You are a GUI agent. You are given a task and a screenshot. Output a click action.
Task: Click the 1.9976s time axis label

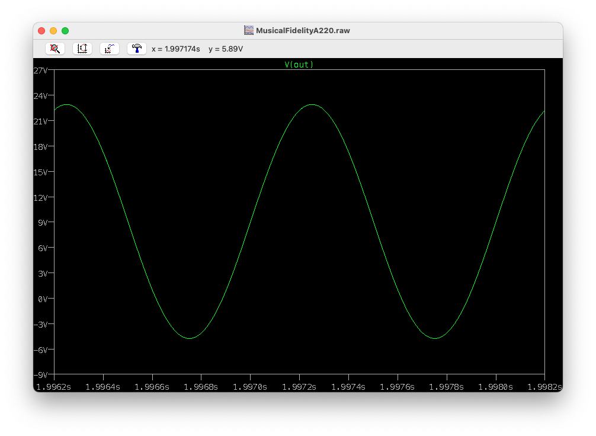pos(397,387)
